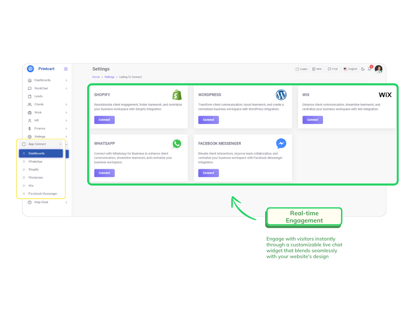Click the FACEBOOK MESSENGER card title

[220, 143]
